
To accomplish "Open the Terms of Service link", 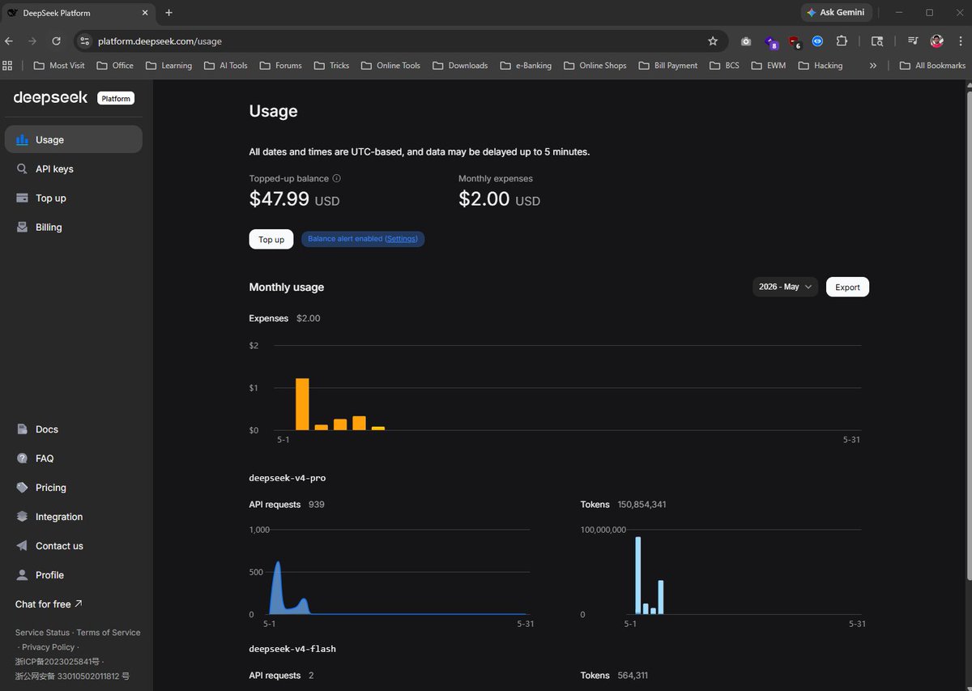I will 109,633.
